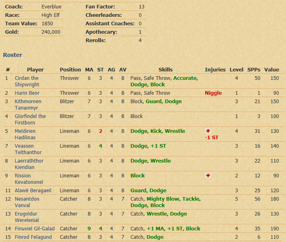
Task: Click the red ST value 2
Action: [x=100, y=131]
